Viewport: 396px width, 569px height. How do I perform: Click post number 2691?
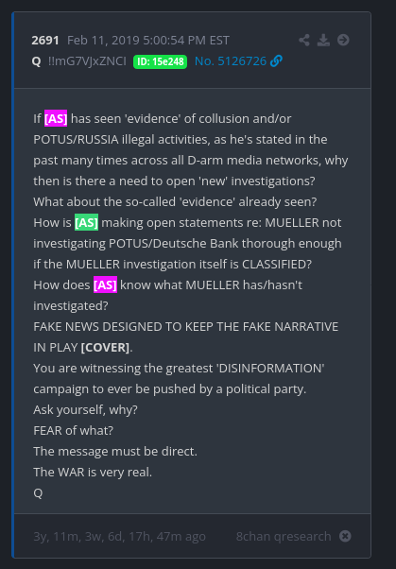45,40
